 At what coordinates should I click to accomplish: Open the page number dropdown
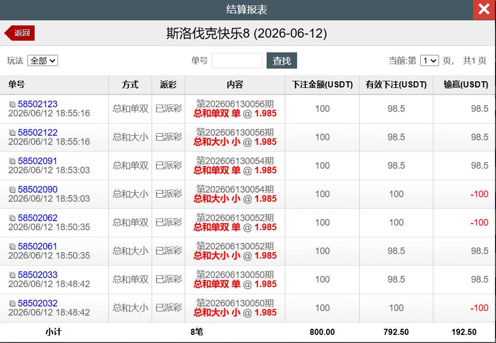click(429, 60)
